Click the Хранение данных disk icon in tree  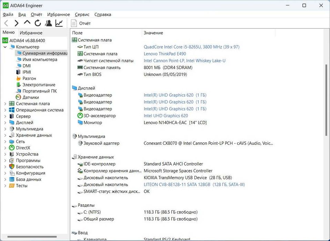12,135
